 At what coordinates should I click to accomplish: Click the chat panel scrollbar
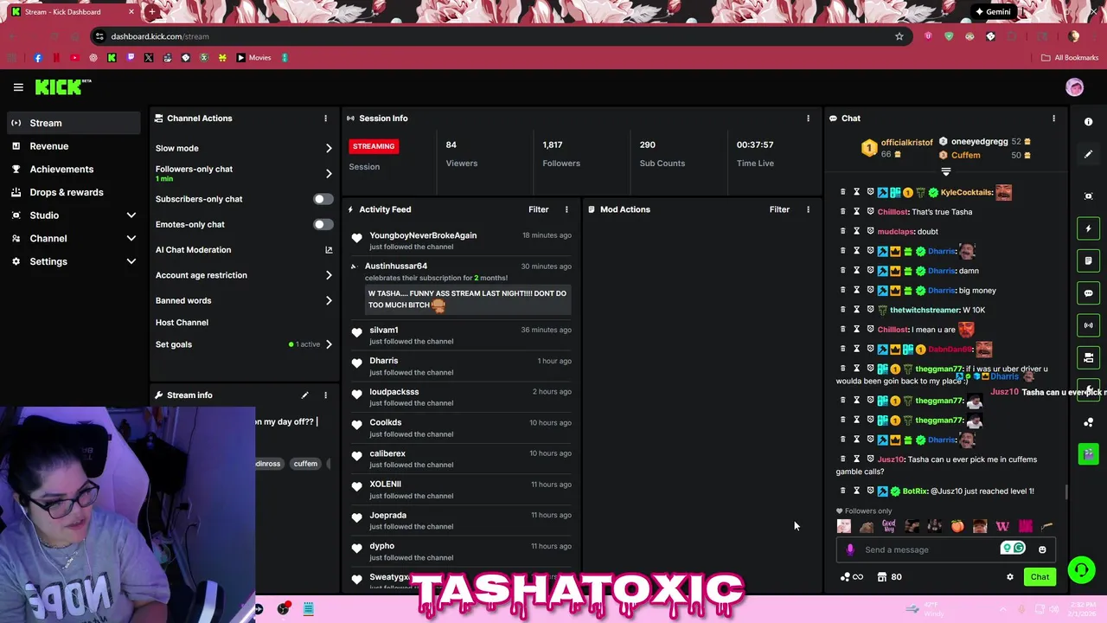tap(1066, 491)
